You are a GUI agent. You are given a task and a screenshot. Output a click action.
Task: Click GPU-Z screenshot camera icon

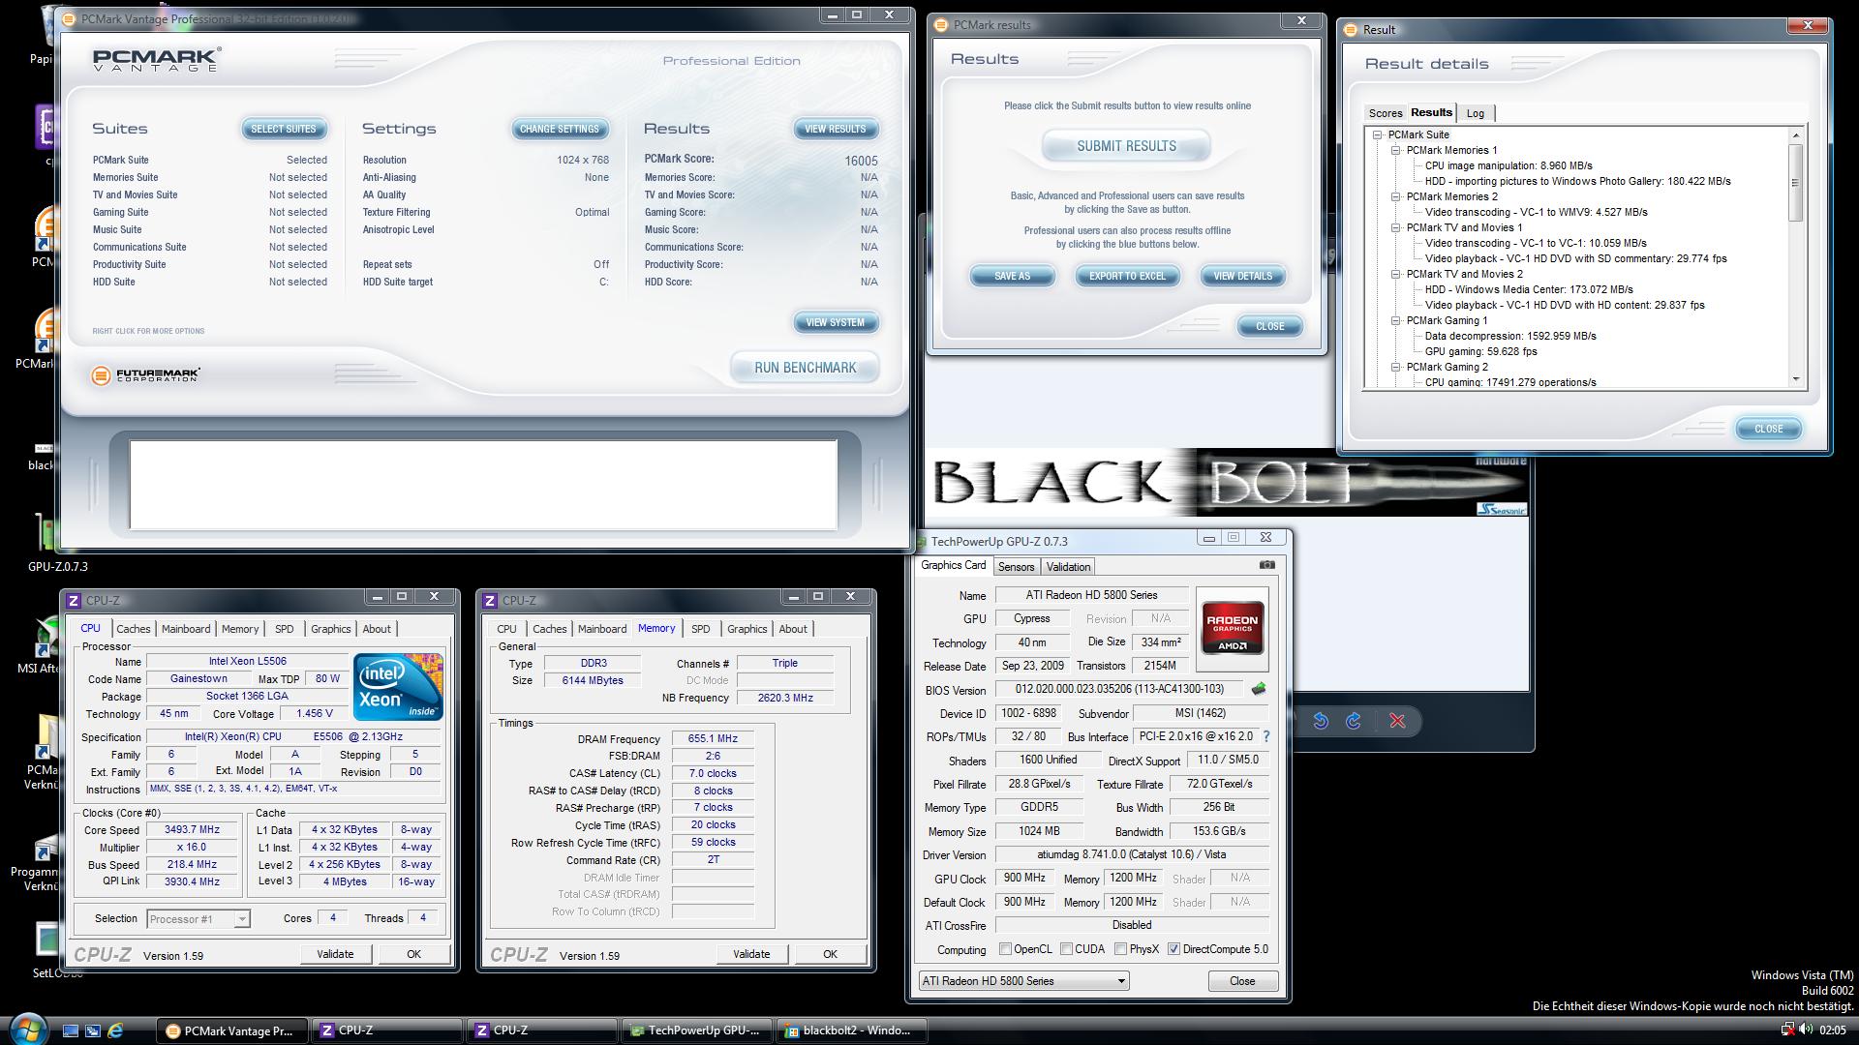(x=1266, y=565)
